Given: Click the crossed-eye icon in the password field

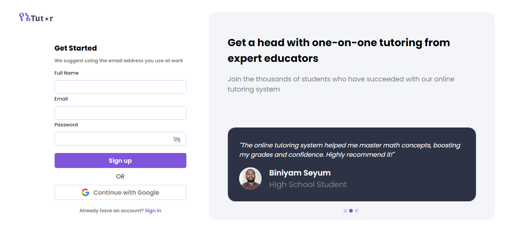Looking at the screenshot, I should (176, 138).
